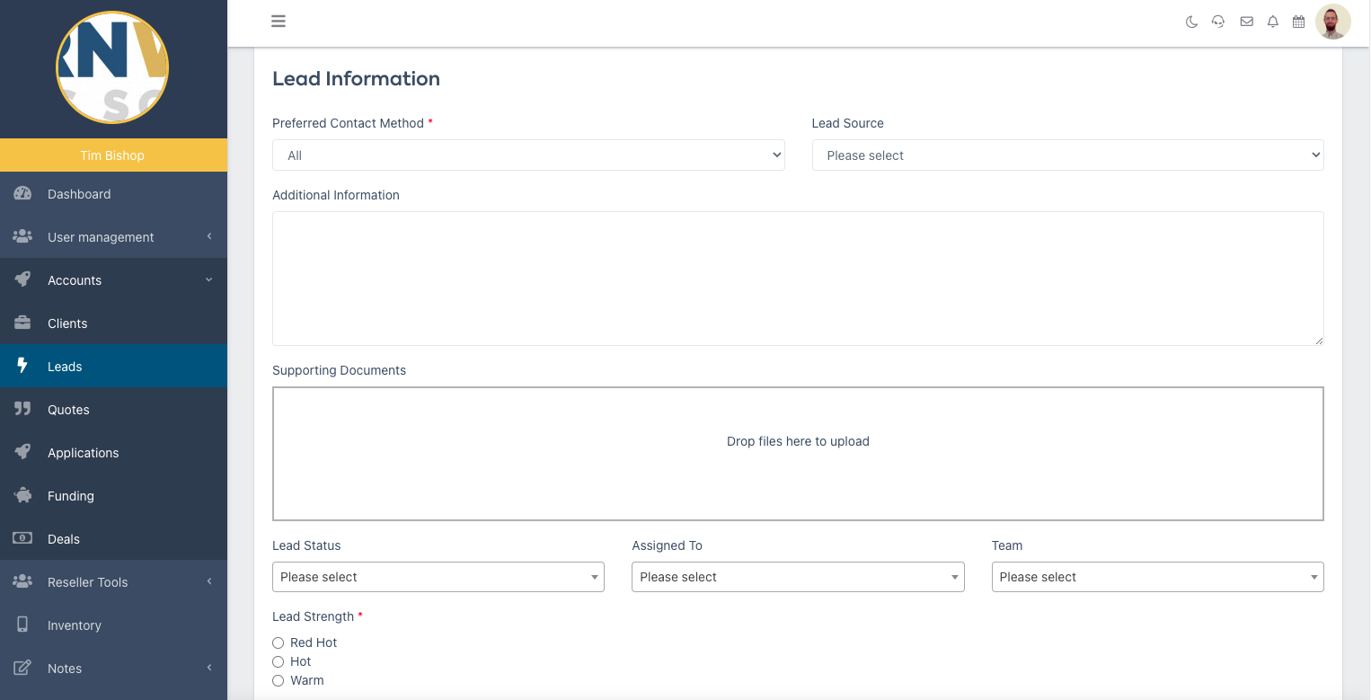Click the Tim Bishop name banner

113,155
